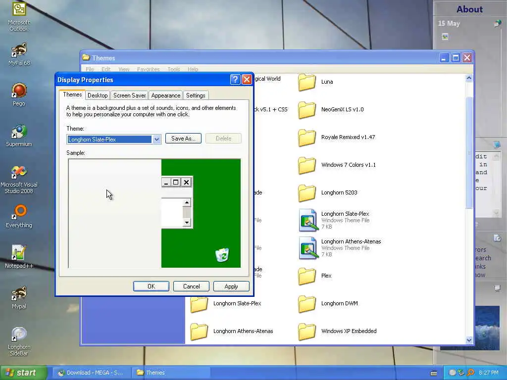
Task: Open the Microsoft Outlook desktop icon
Action: tap(19, 16)
